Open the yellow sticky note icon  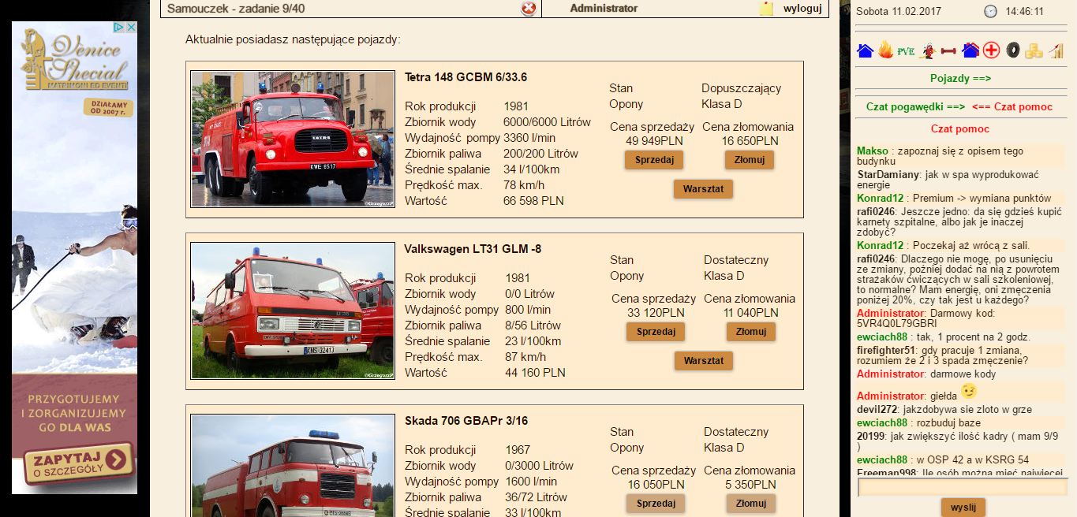tap(766, 9)
